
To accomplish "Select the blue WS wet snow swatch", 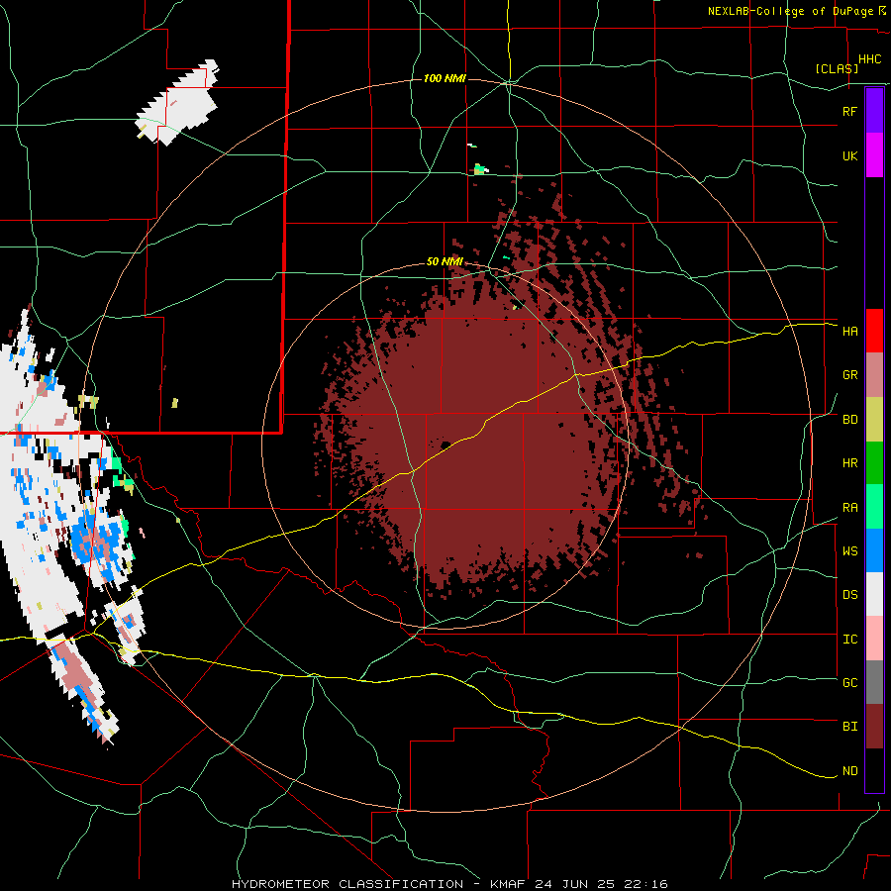I will coord(874,550).
